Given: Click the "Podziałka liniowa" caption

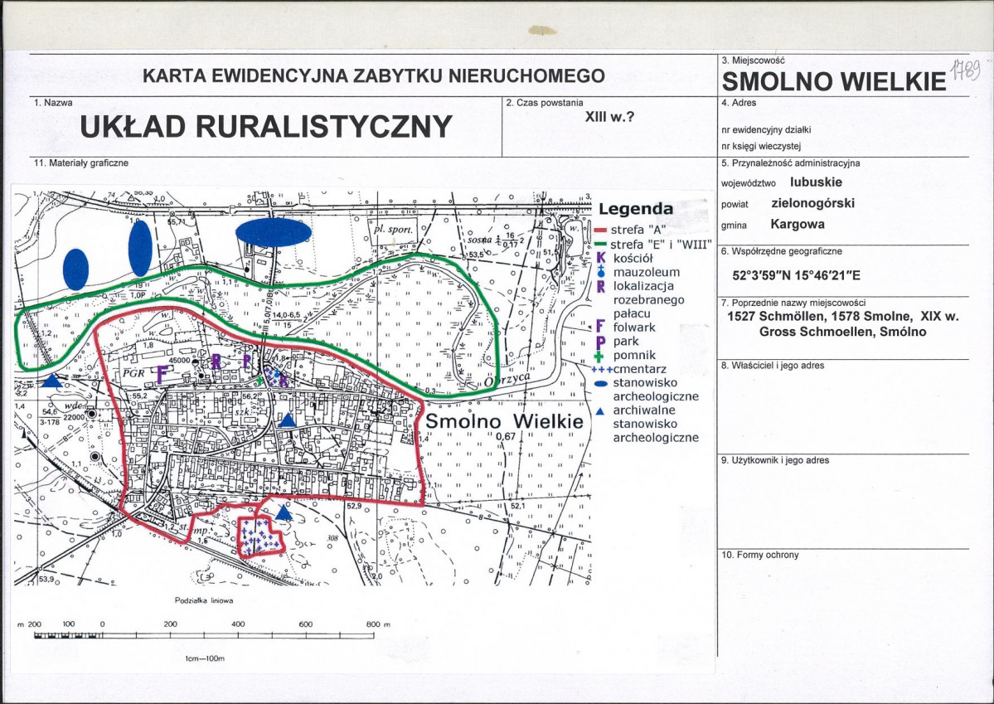Looking at the screenshot, I should tap(204, 600).
